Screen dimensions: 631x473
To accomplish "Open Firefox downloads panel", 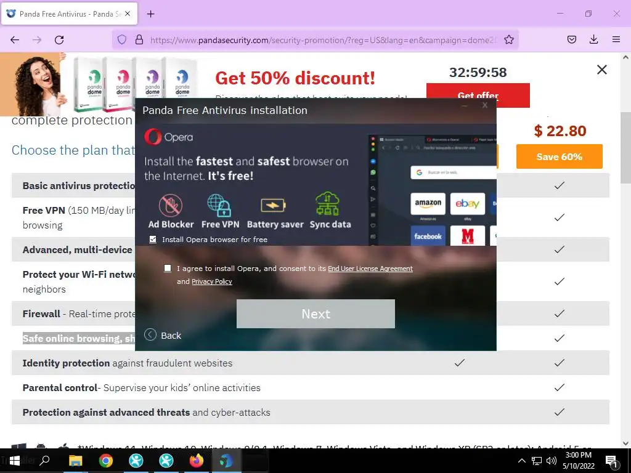I will [593, 39].
